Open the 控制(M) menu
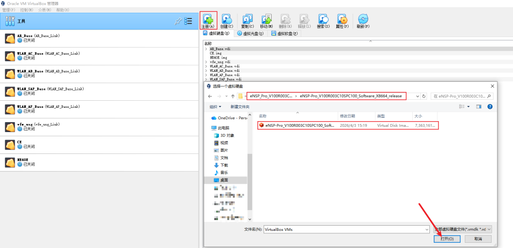 tap(27, 10)
